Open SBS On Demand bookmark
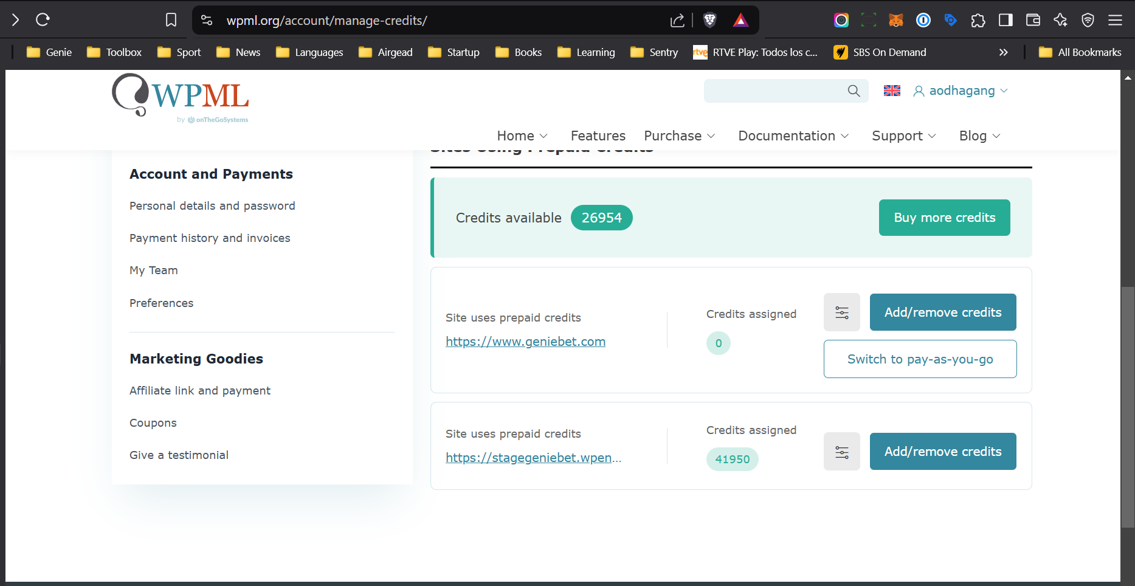Image resolution: width=1135 pixels, height=586 pixels. pyautogui.click(x=880, y=52)
